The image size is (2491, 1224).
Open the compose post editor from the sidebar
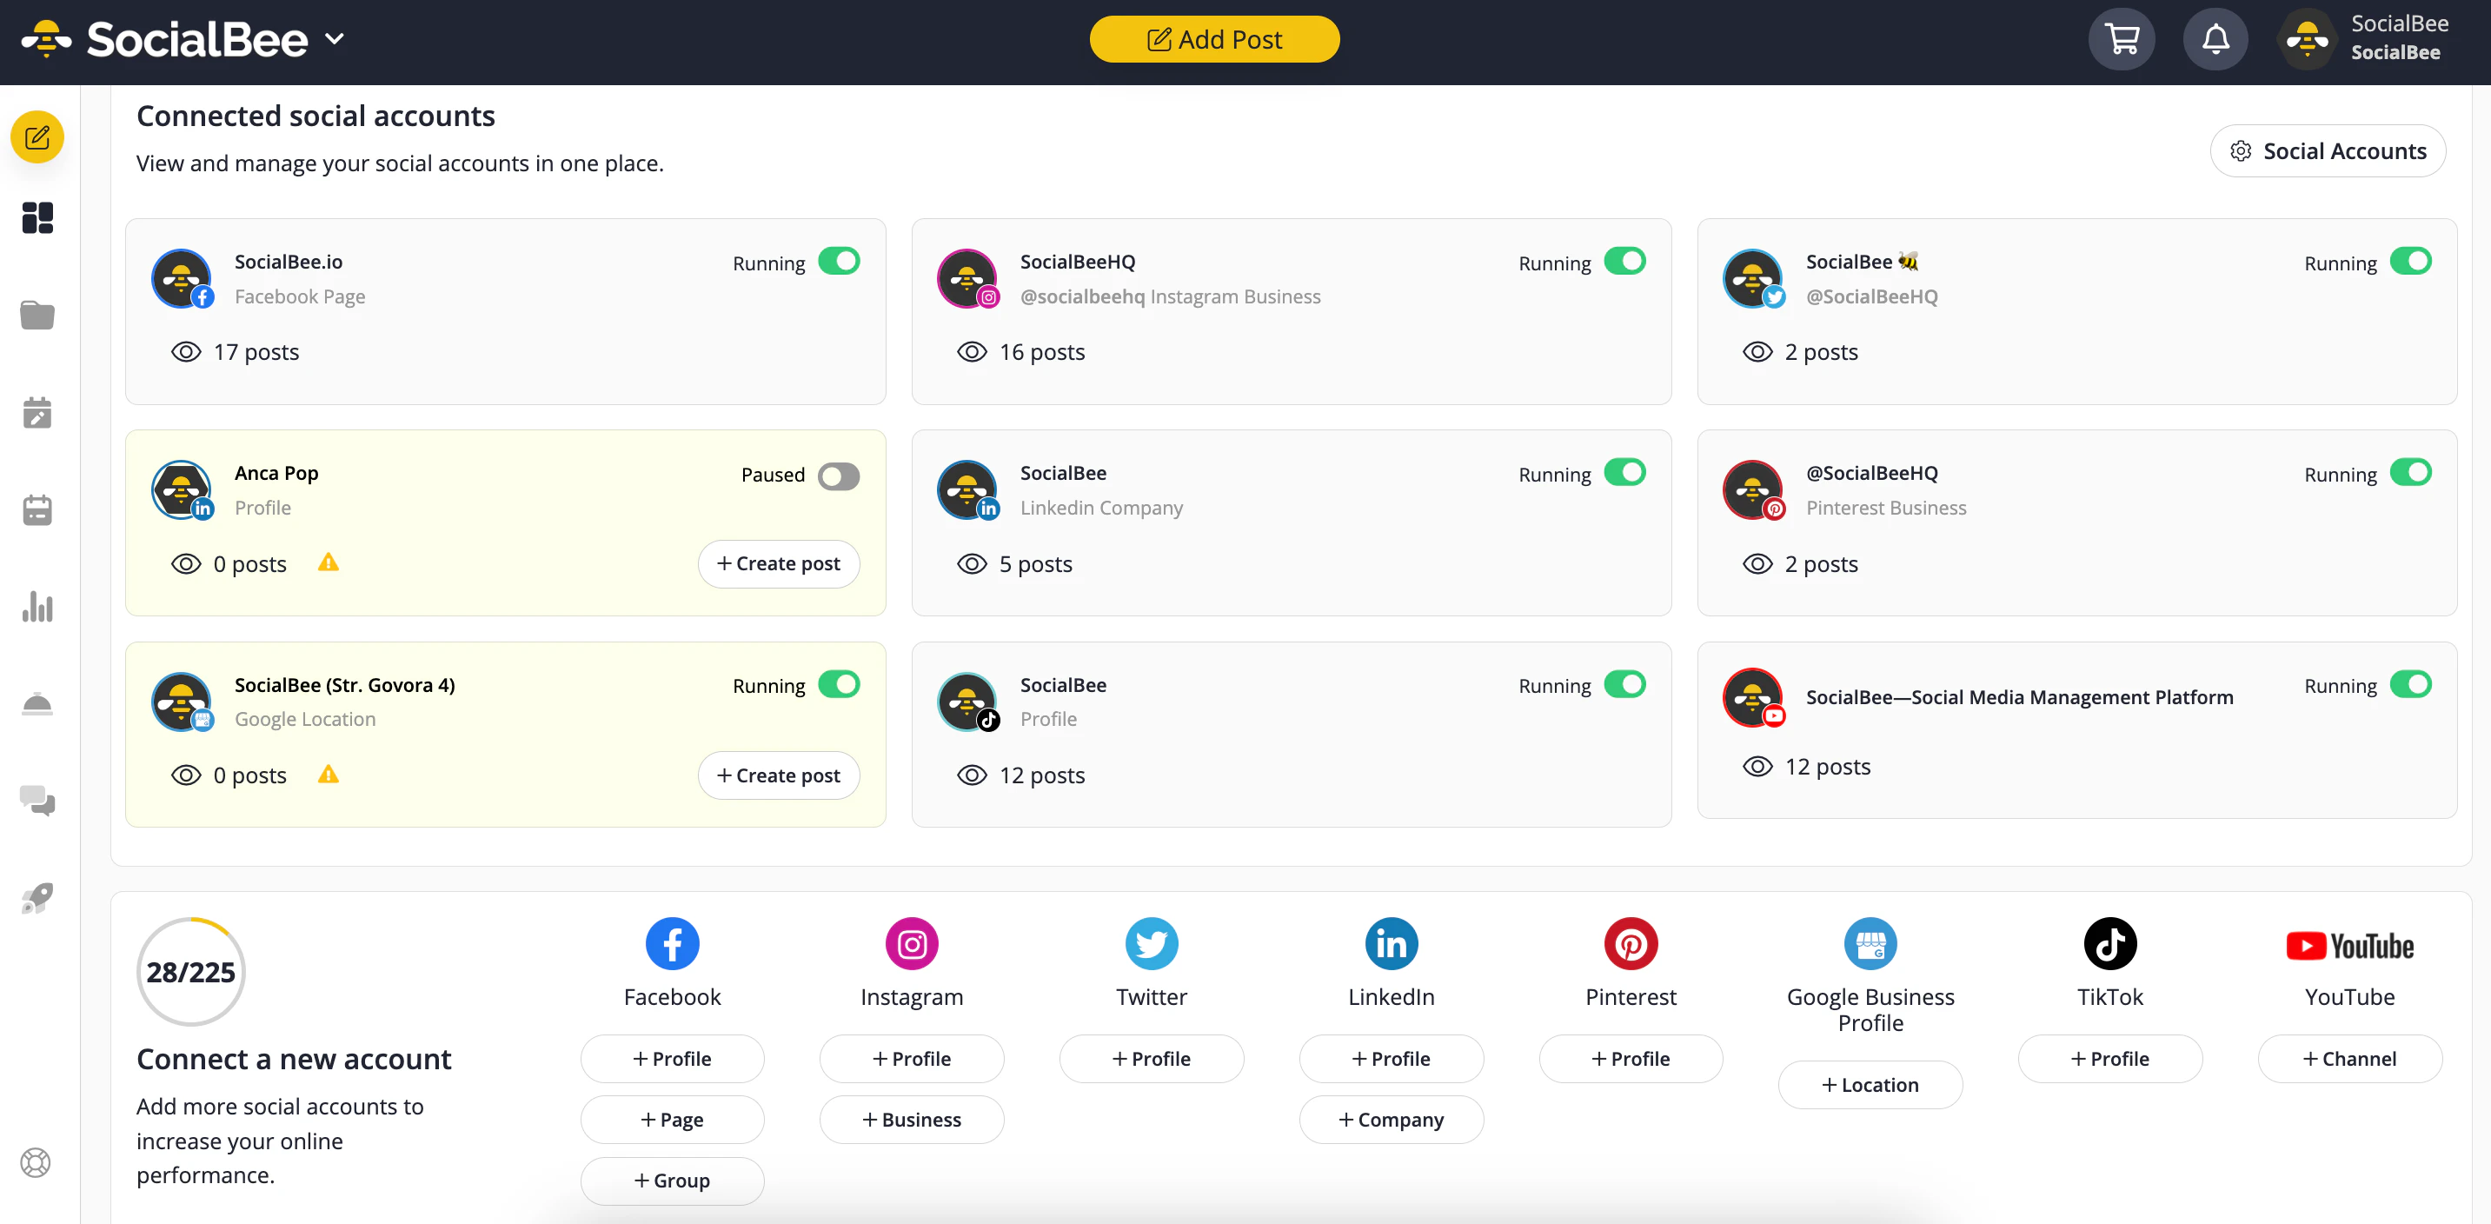click(x=37, y=136)
